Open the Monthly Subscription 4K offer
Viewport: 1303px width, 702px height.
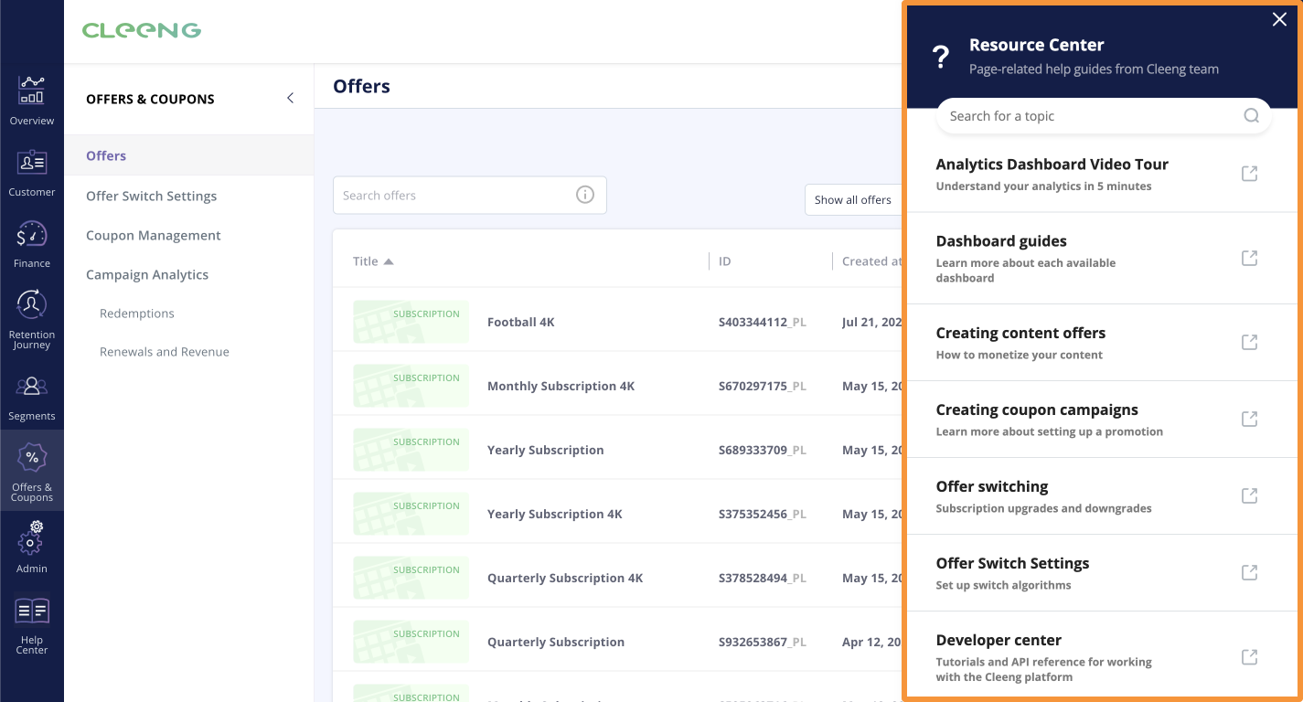[561, 386]
